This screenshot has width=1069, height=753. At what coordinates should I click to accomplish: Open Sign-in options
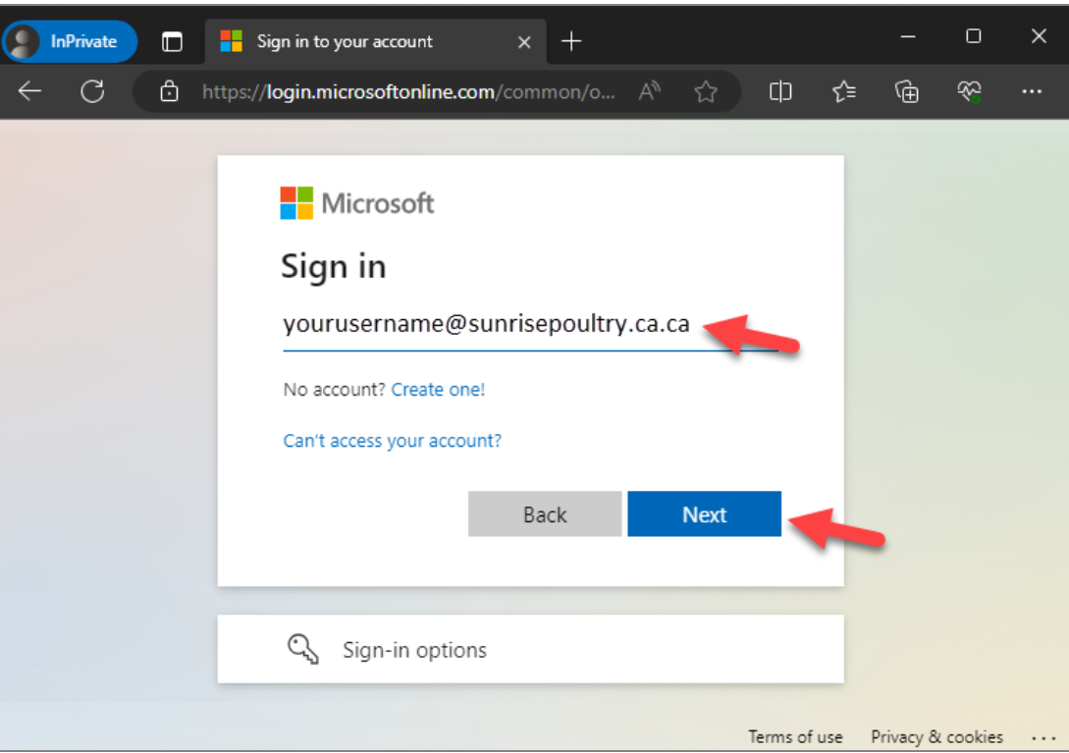click(530, 649)
